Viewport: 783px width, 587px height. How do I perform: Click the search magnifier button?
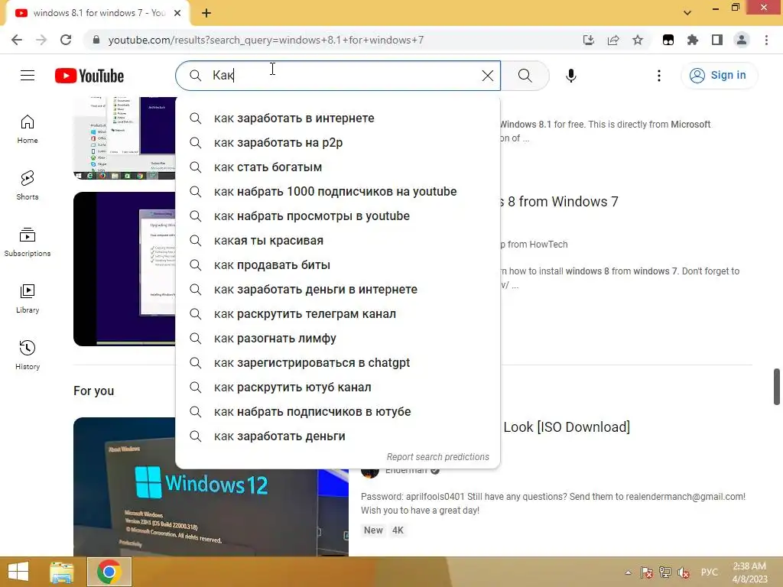(525, 76)
